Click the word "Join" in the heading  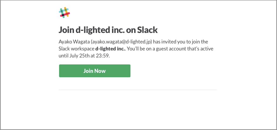[x=66, y=30]
